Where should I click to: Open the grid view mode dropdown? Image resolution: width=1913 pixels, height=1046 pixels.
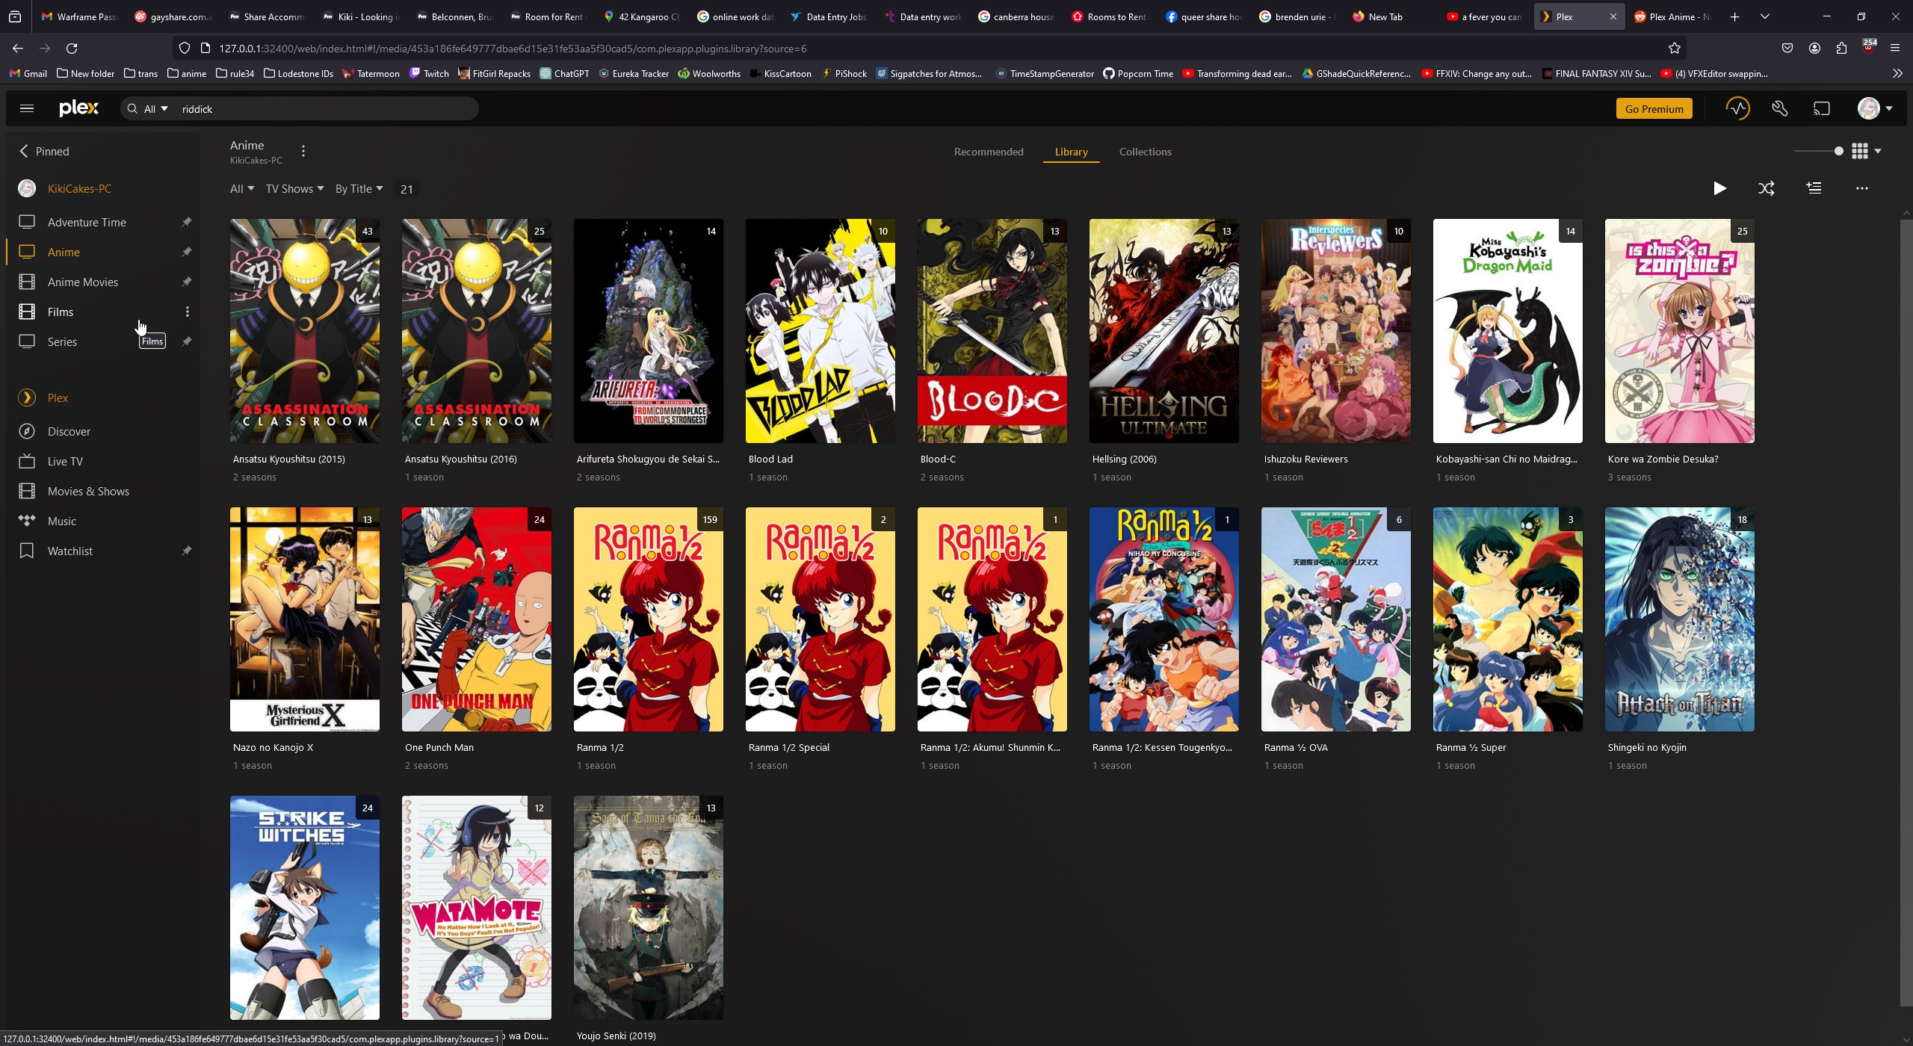1866,152
